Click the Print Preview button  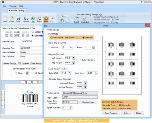point(111,113)
